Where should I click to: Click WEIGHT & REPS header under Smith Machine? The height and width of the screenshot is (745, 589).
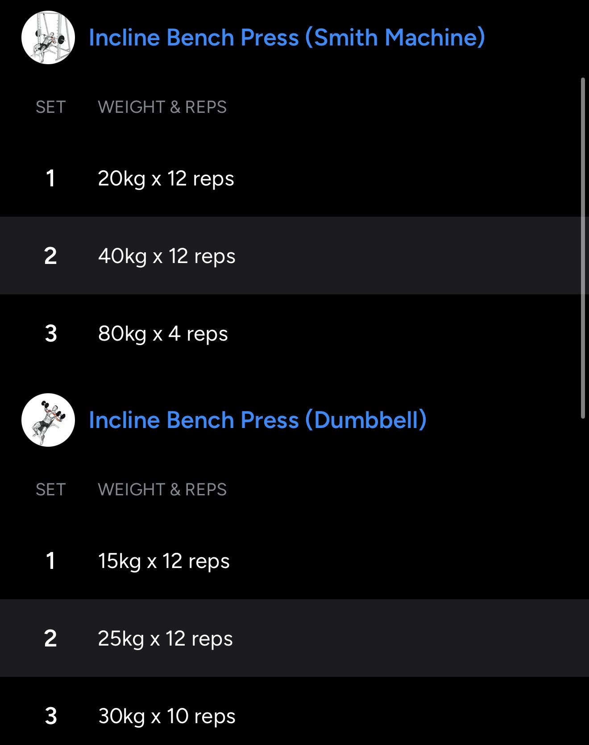[x=162, y=107]
